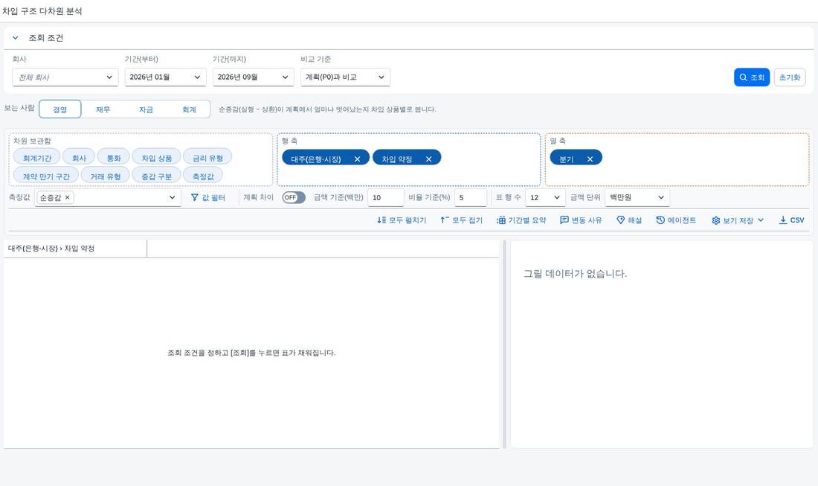Open the 에이전트 agent panel

tap(676, 220)
